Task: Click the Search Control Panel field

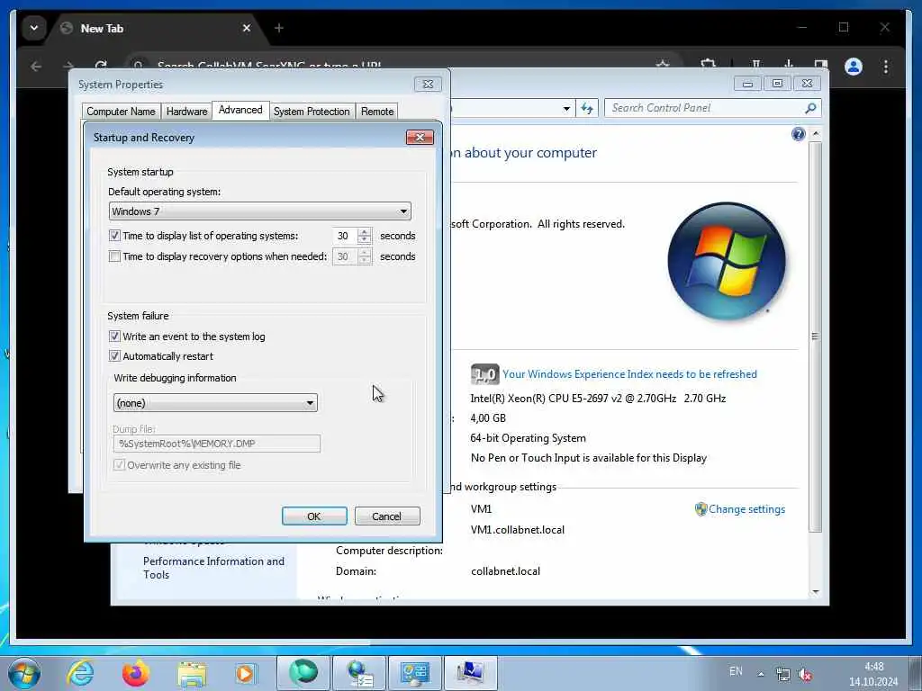Action: pyautogui.click(x=706, y=108)
